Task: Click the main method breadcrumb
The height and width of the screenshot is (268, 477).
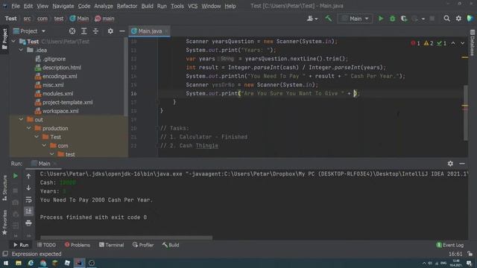Action: pos(104,19)
